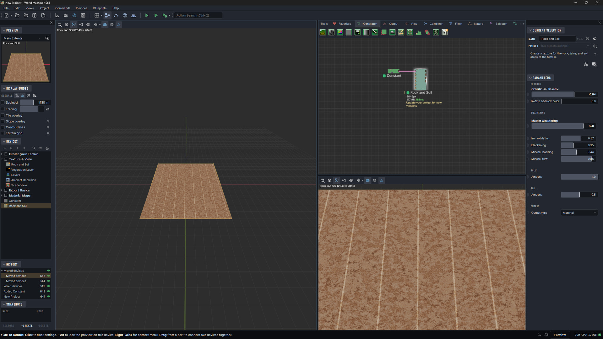Select the Ambient Occlusion device in list

24,180
